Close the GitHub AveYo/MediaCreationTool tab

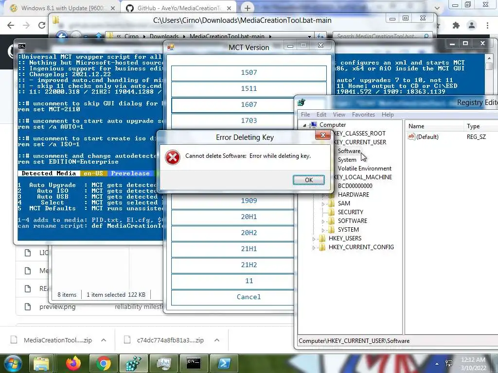230,8
